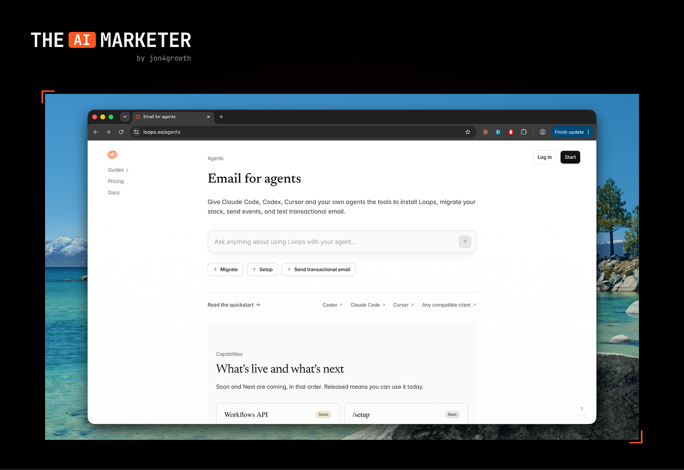This screenshot has width=684, height=470.
Task: Open the tab search dropdown arrow
Action: pos(125,117)
